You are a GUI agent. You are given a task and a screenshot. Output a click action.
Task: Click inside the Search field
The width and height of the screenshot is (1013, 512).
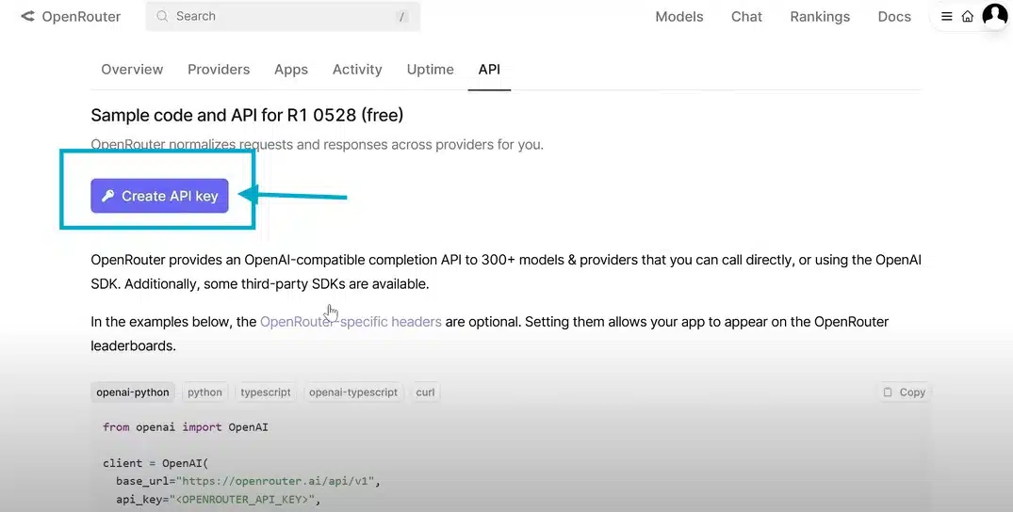coord(283,16)
